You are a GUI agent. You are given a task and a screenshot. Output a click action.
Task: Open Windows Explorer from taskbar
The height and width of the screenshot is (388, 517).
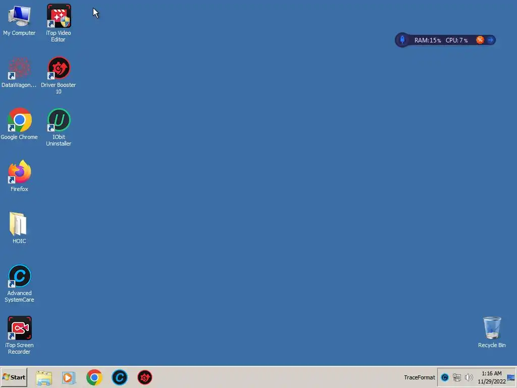pos(44,377)
